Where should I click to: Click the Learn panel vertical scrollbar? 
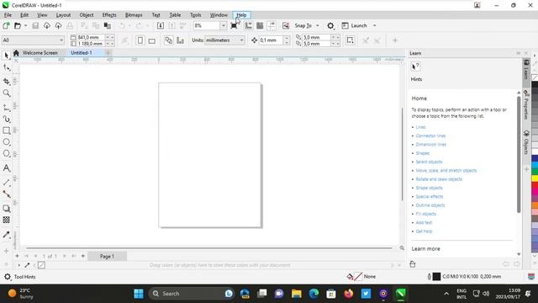tap(519, 155)
